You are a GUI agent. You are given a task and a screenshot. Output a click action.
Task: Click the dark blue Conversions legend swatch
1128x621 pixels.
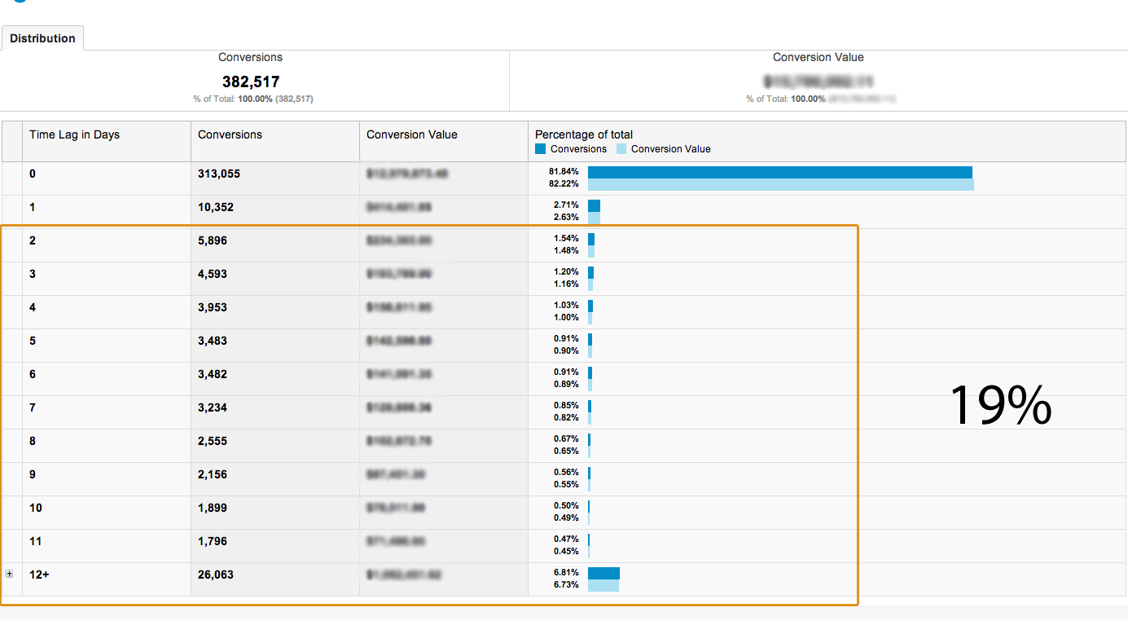click(x=541, y=149)
